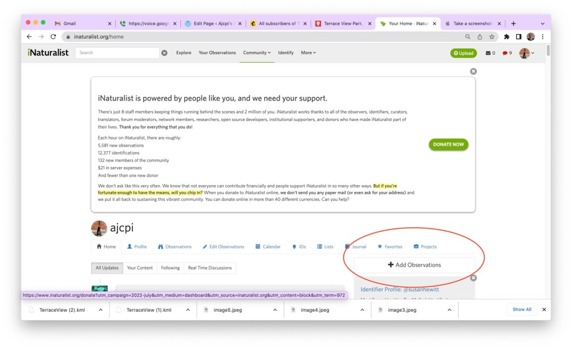572x348 pixels.
Task: Expand the Community dropdown menu
Action: coord(256,52)
